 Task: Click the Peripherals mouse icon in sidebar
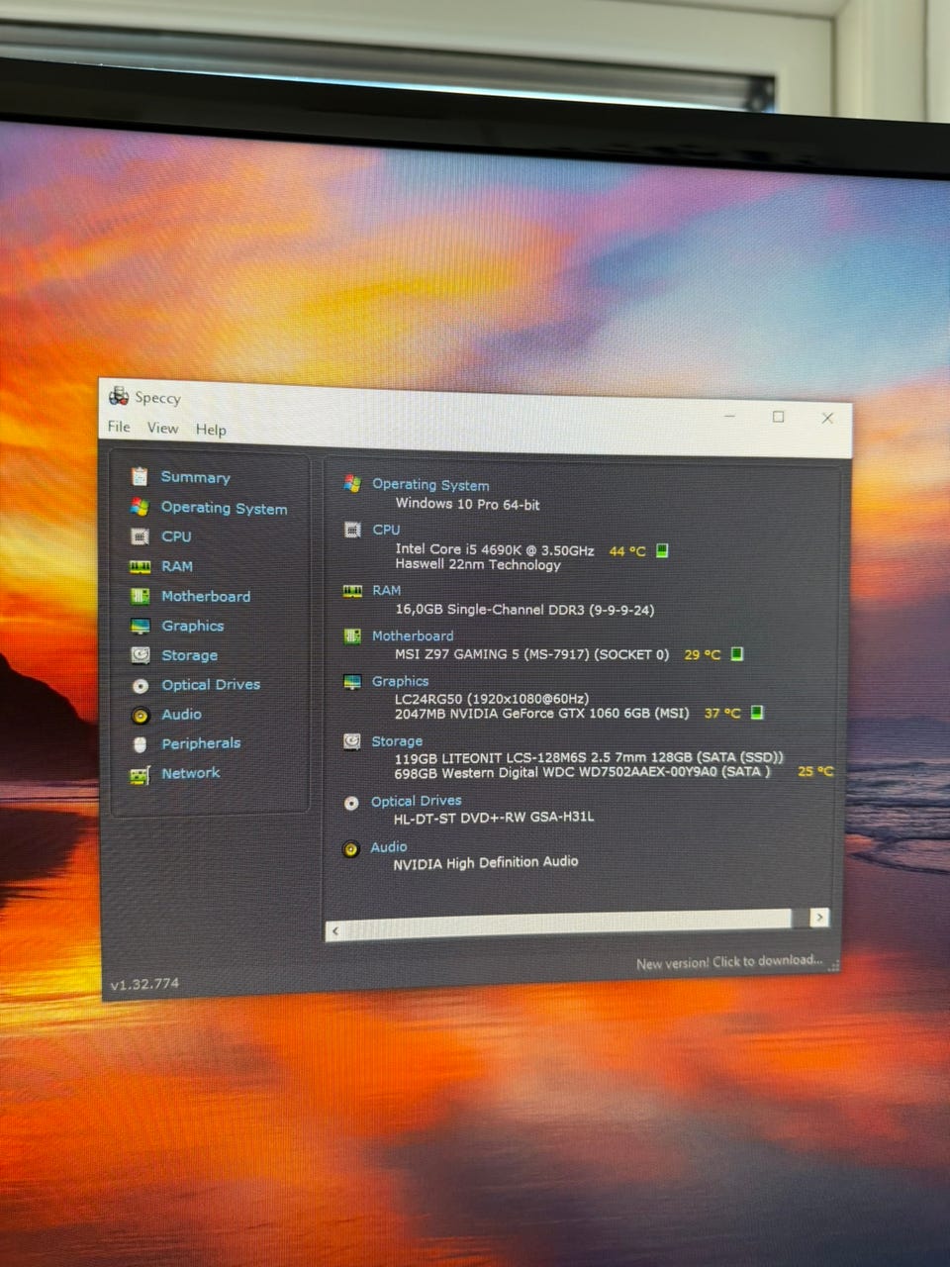tap(141, 743)
